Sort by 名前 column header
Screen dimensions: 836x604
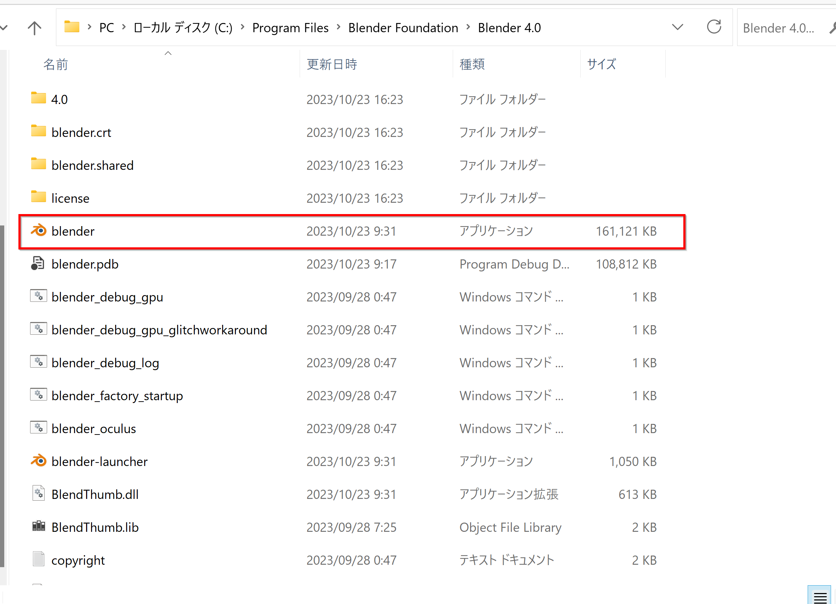(x=56, y=64)
